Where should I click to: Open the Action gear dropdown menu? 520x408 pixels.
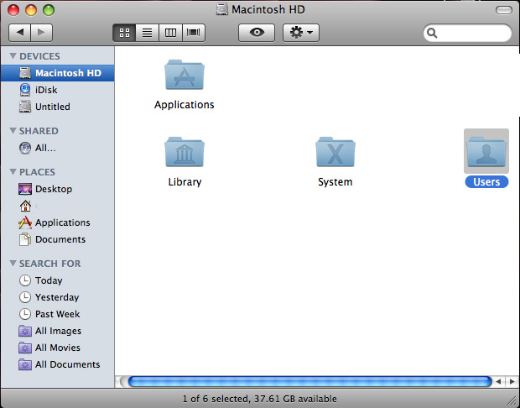tap(301, 33)
